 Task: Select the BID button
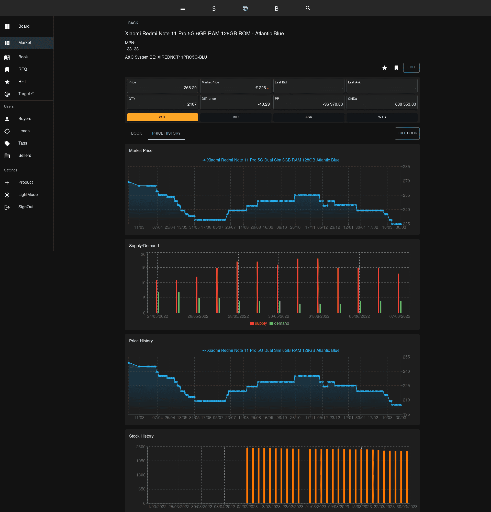tap(236, 117)
